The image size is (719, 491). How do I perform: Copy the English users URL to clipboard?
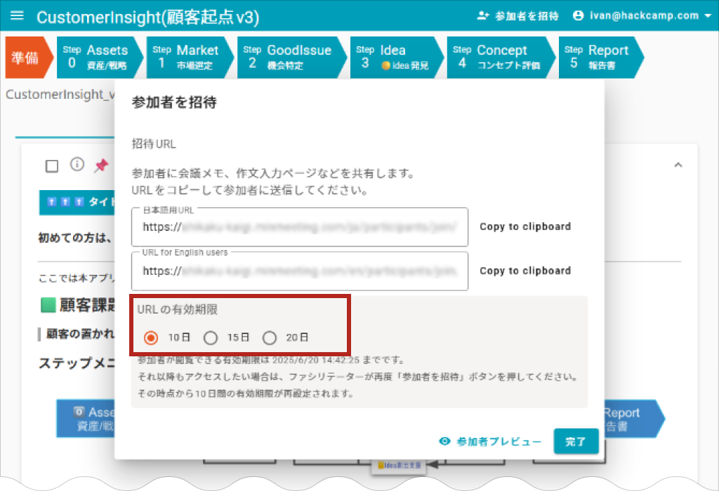(525, 271)
